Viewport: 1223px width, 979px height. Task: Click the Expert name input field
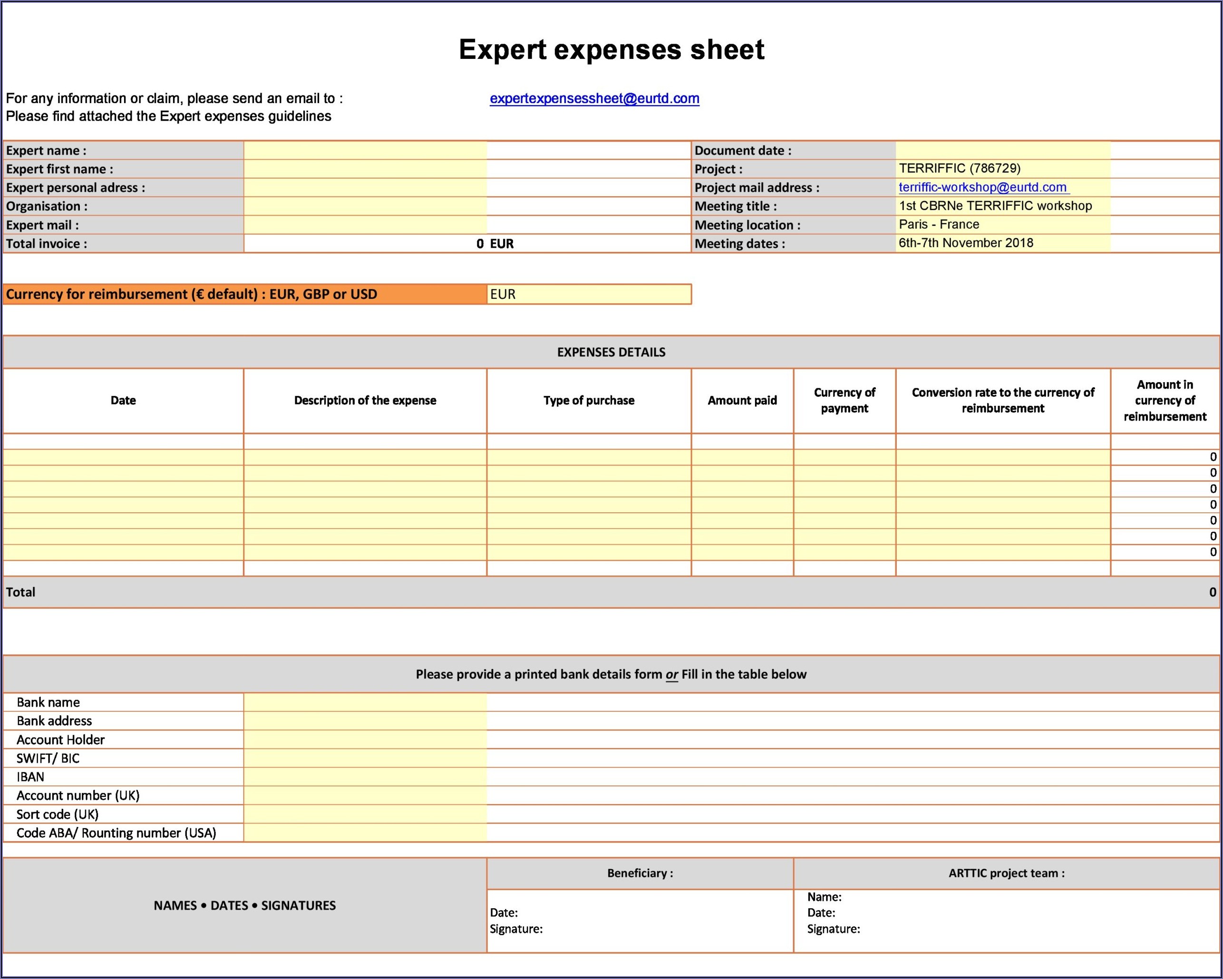(x=365, y=150)
